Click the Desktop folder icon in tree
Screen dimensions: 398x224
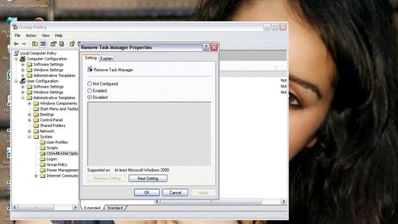coord(36,114)
